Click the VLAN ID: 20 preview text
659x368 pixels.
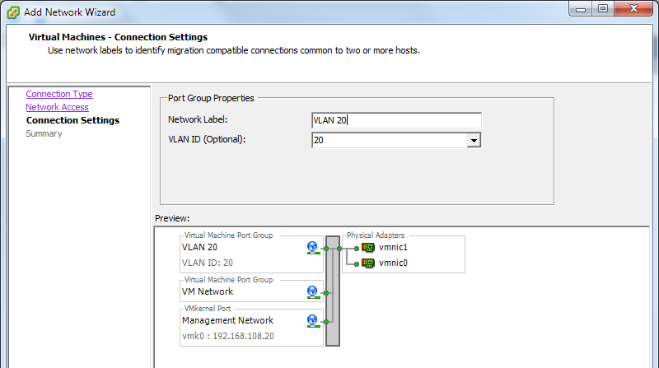(208, 263)
